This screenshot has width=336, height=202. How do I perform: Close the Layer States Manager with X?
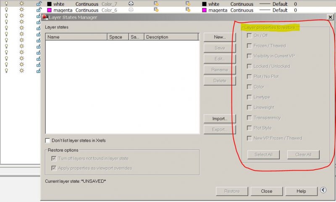[330, 17]
